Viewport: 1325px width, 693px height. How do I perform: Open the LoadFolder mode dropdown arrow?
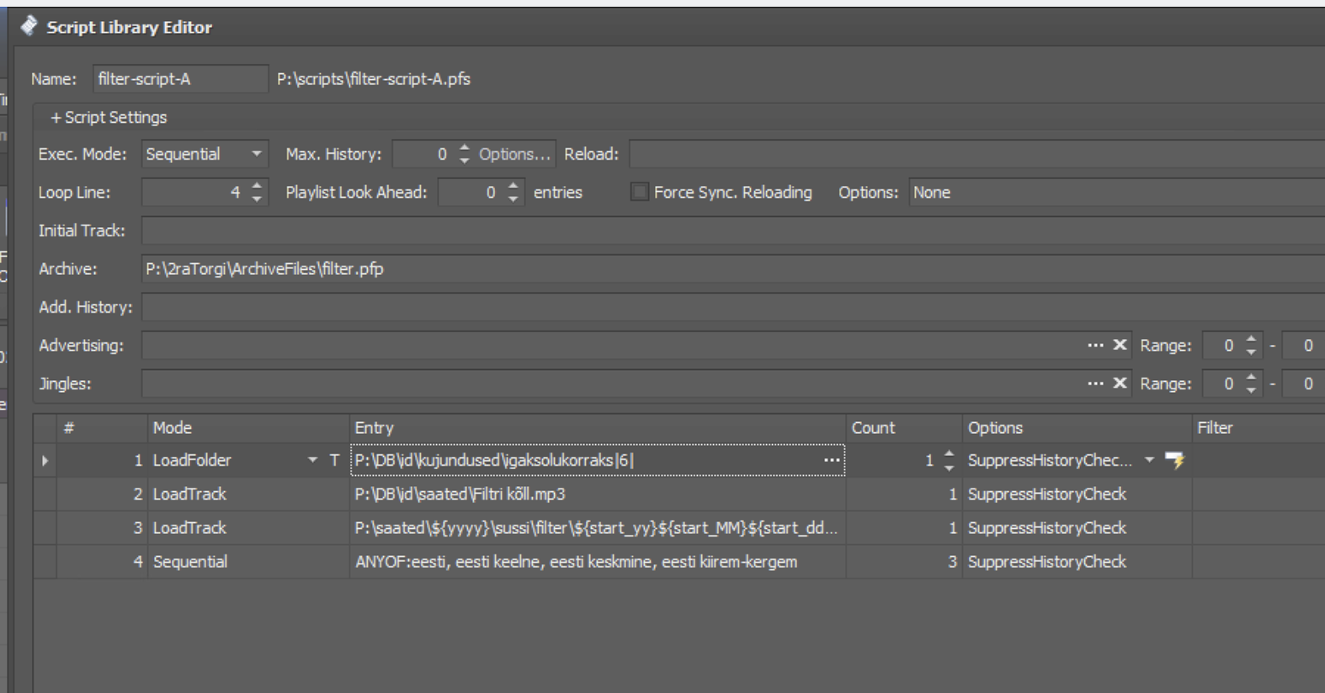312,460
